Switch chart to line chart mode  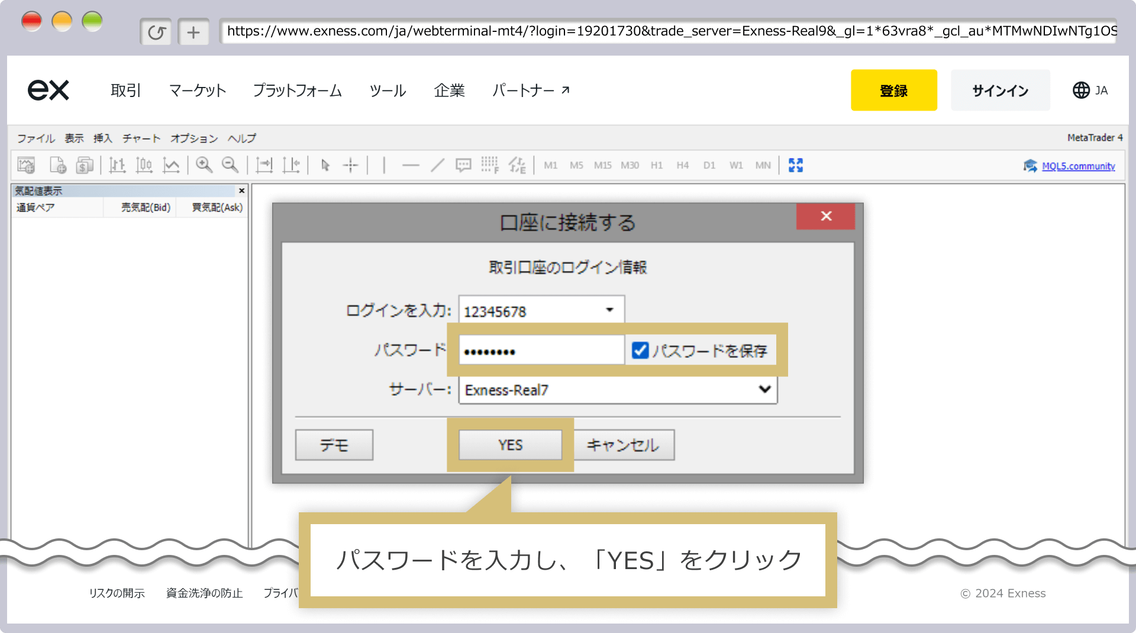[171, 165]
